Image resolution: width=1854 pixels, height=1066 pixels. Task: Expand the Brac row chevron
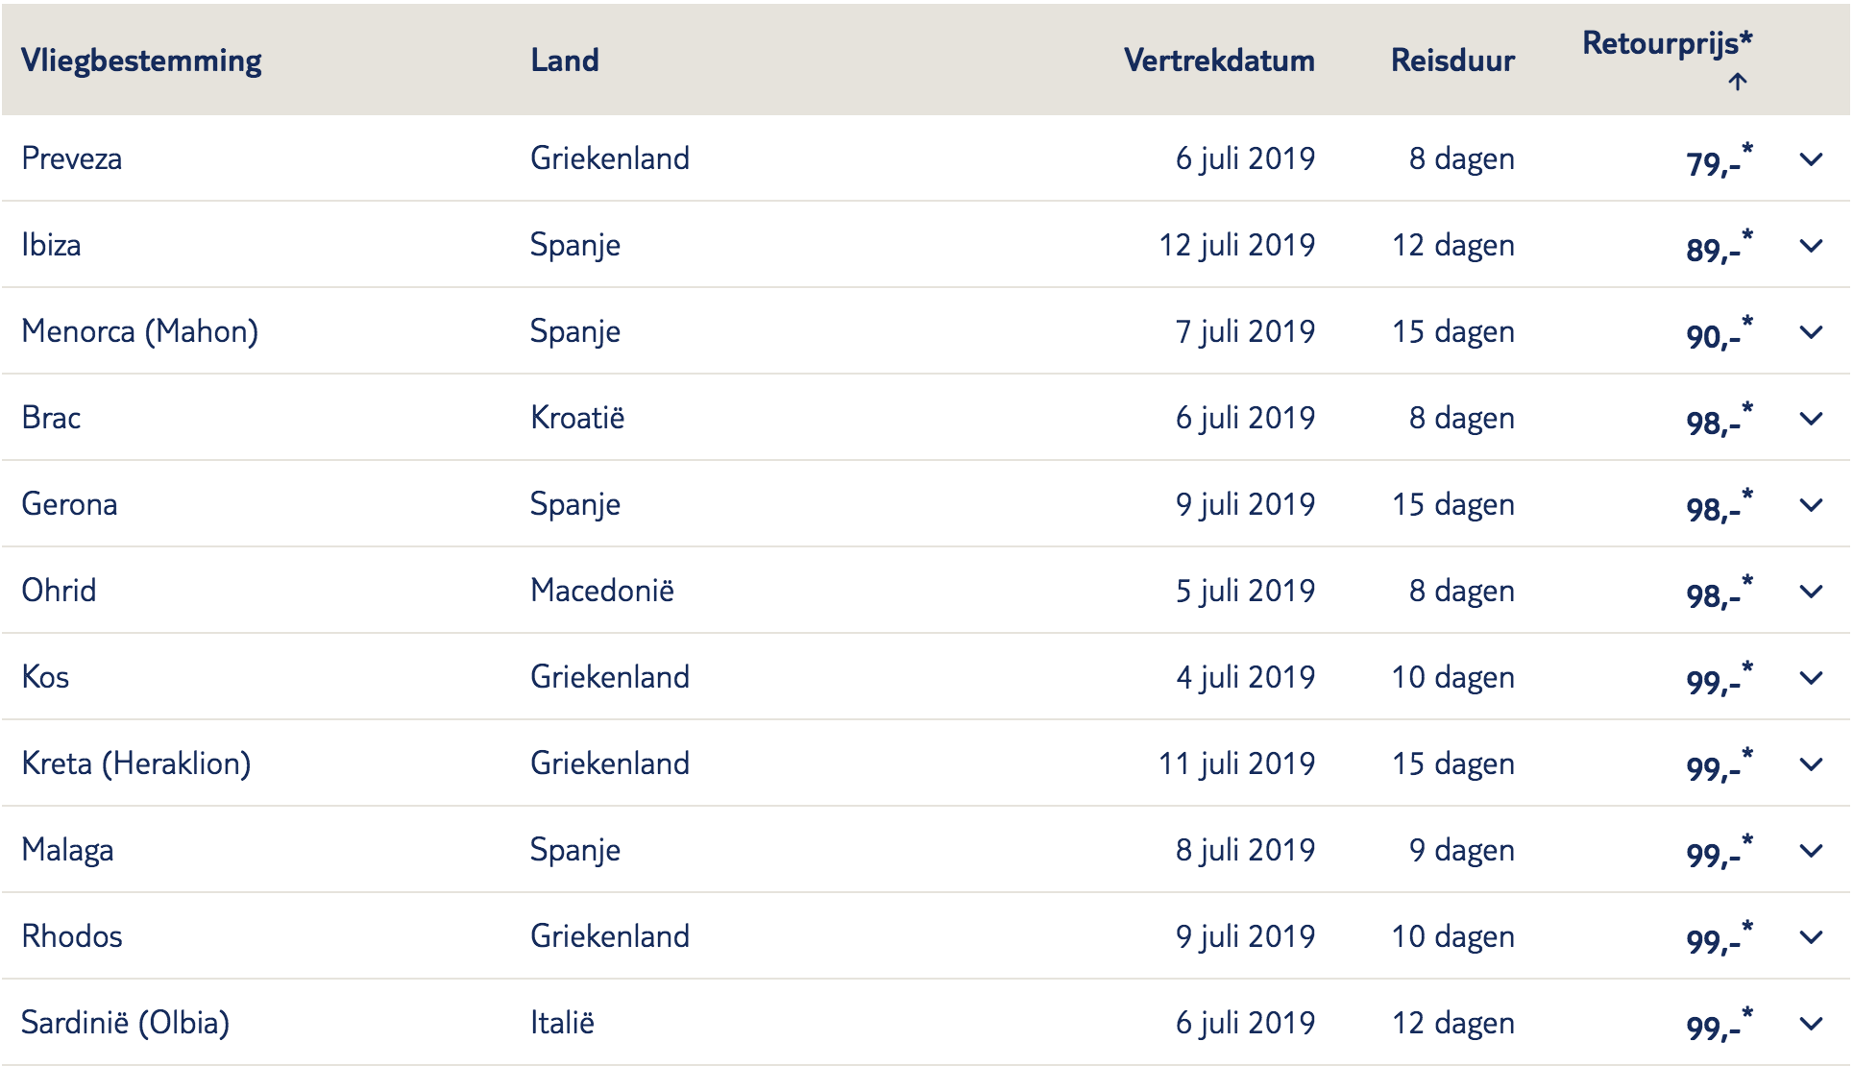click(x=1811, y=419)
